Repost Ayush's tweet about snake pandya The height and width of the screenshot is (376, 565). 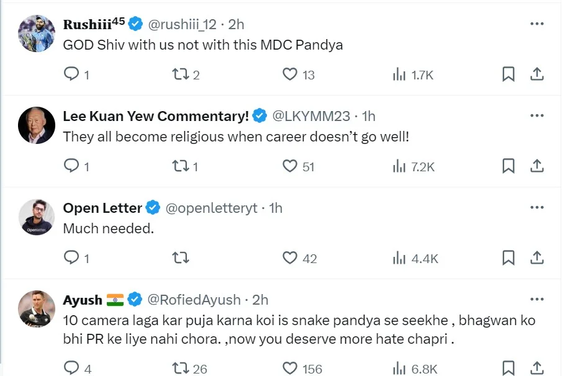(179, 368)
